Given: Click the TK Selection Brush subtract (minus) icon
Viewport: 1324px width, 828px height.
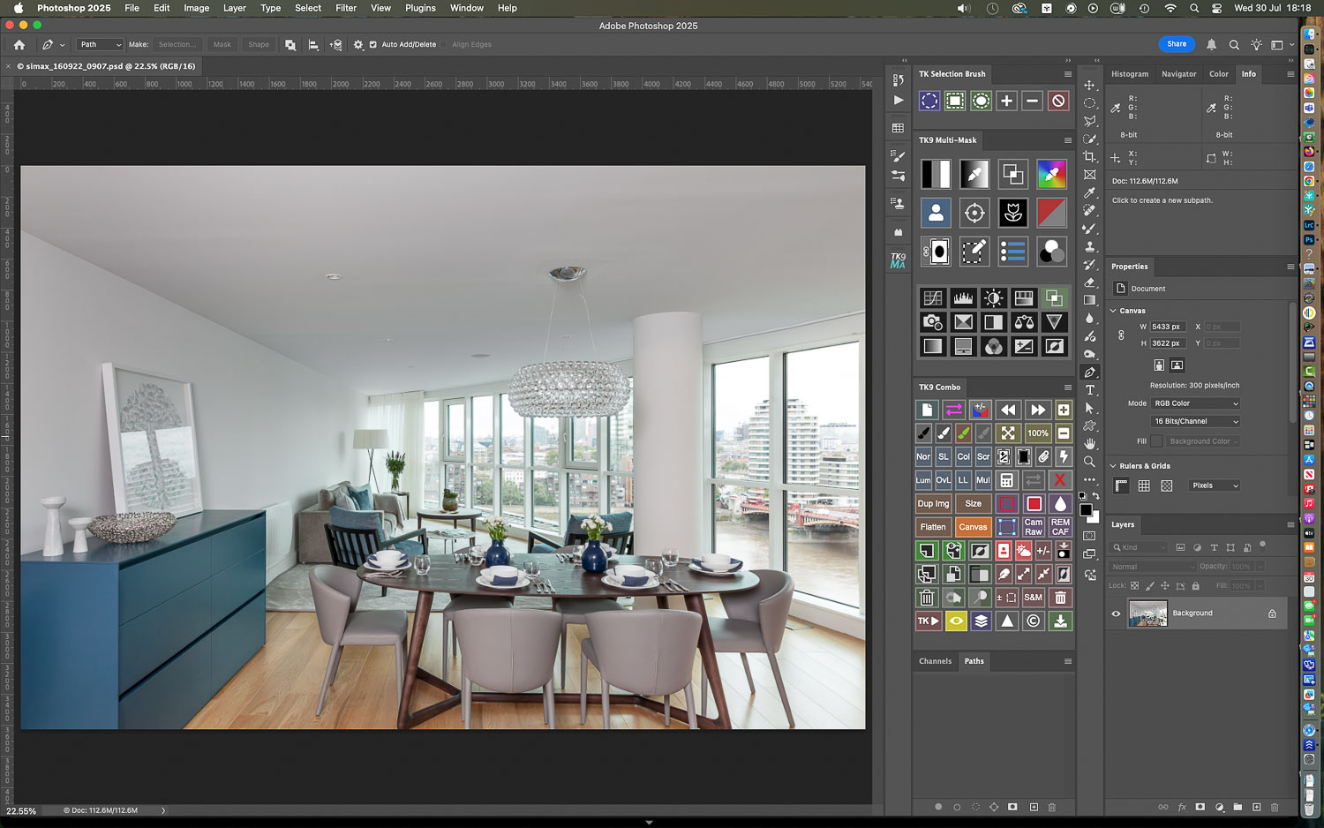Looking at the screenshot, I should pyautogui.click(x=1032, y=101).
